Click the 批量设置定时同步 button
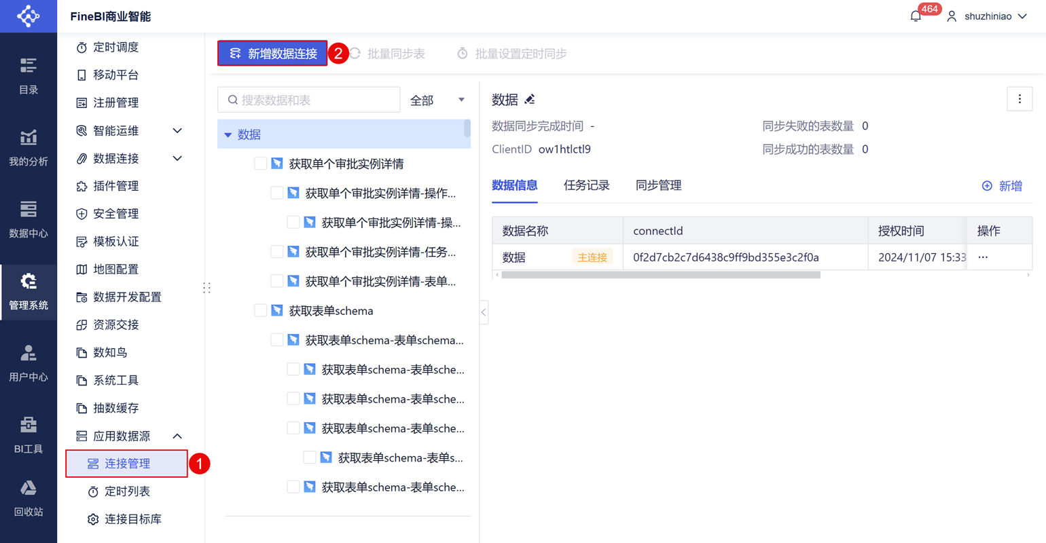Viewport: 1046px width, 543px height. tap(512, 54)
